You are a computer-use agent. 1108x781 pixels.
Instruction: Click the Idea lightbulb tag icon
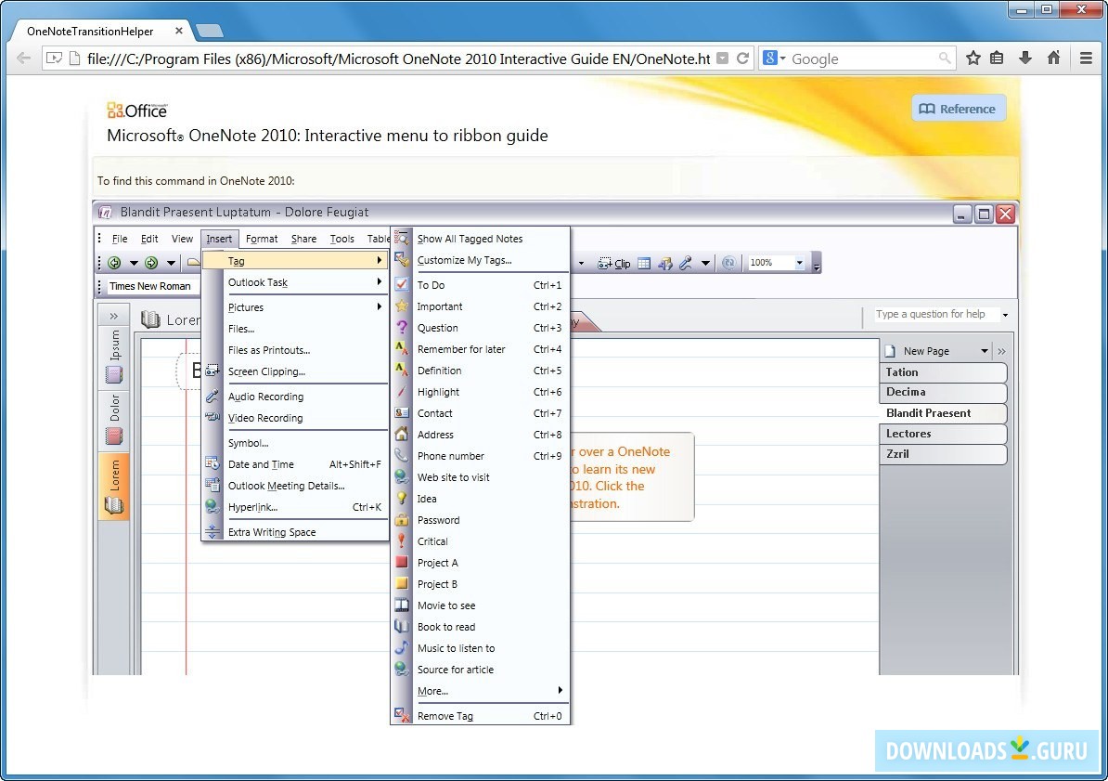[x=403, y=499]
